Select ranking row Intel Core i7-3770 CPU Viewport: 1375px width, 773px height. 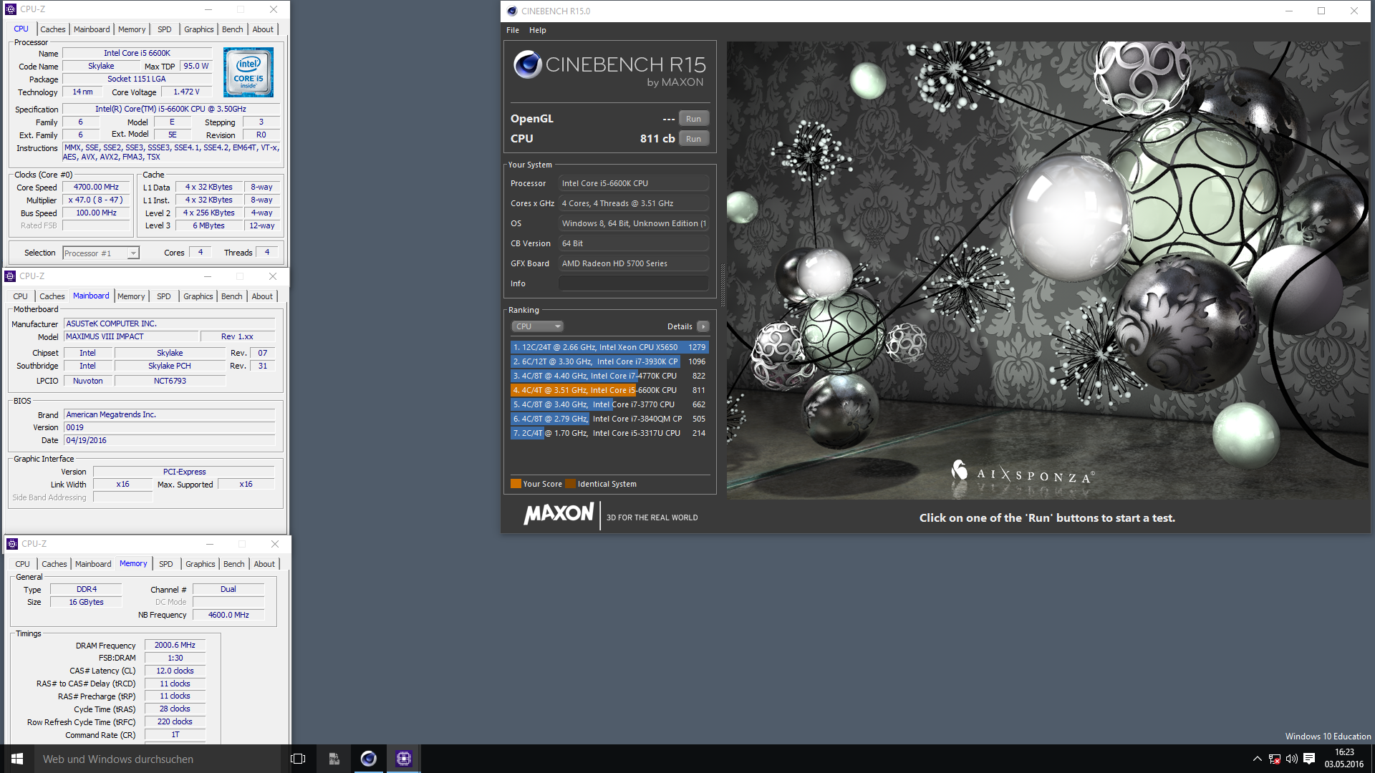(609, 404)
